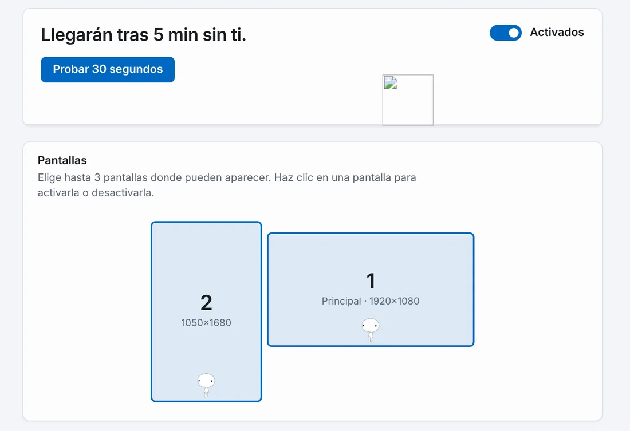630x431 pixels.
Task: Click the Activados label text
Action: click(x=557, y=32)
